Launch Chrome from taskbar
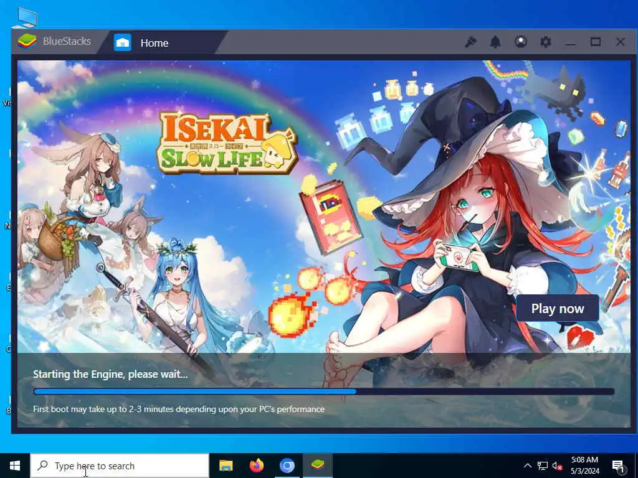Viewport: 638px width, 478px height. click(x=287, y=466)
